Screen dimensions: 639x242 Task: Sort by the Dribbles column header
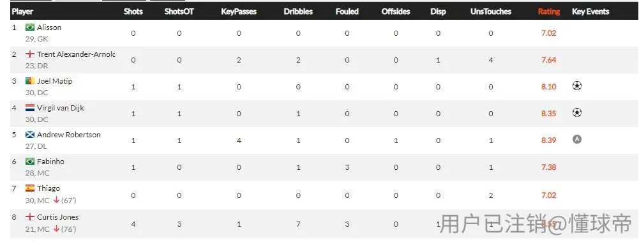[298, 11]
